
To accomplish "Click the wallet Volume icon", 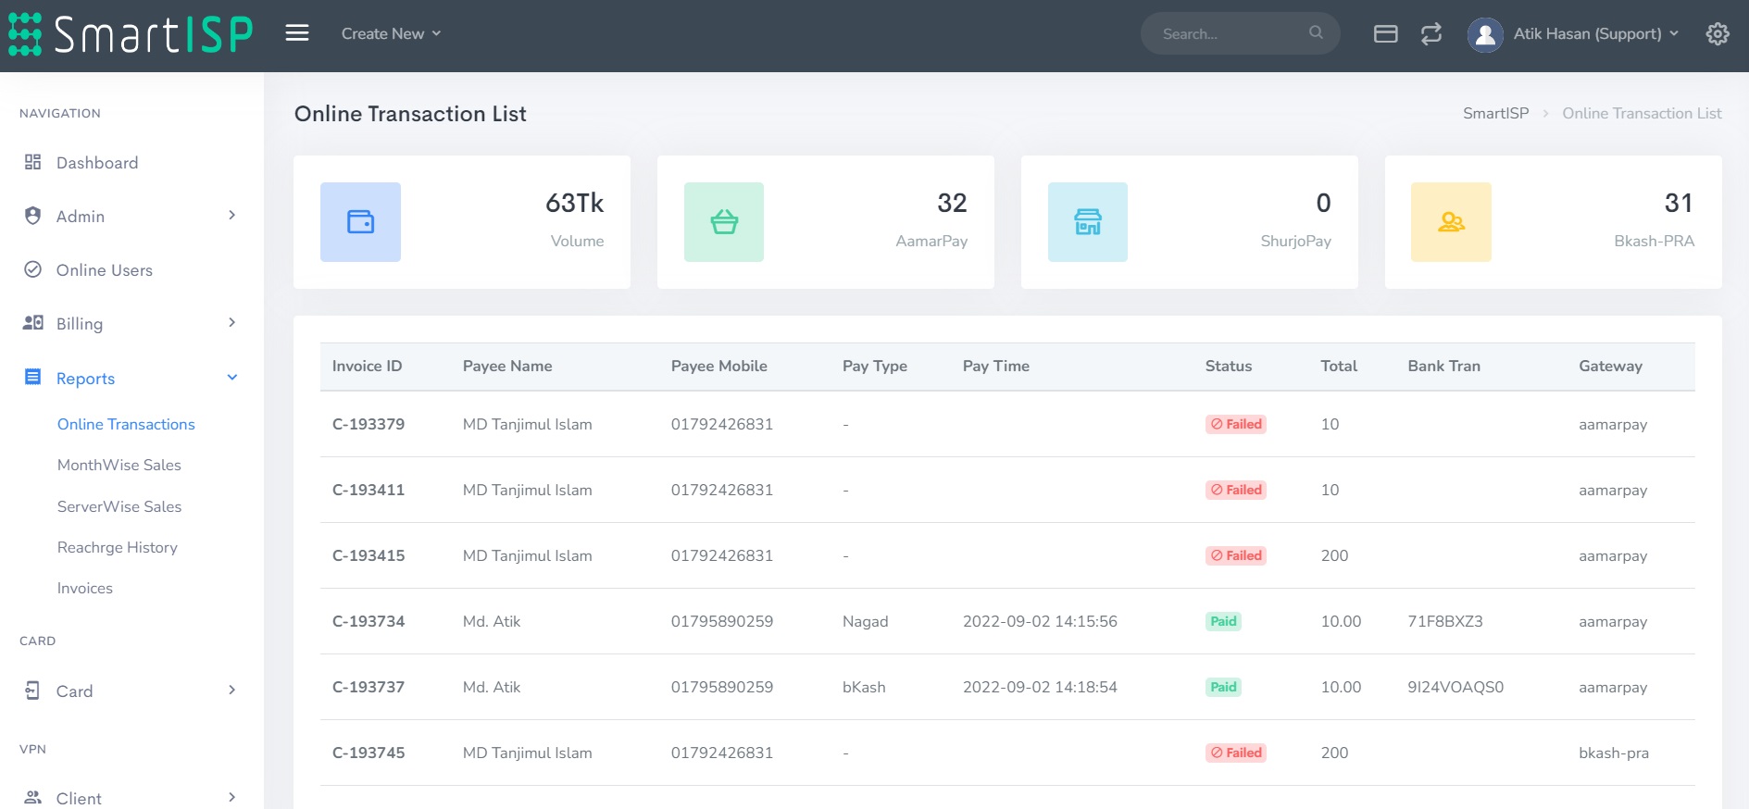I will (360, 222).
